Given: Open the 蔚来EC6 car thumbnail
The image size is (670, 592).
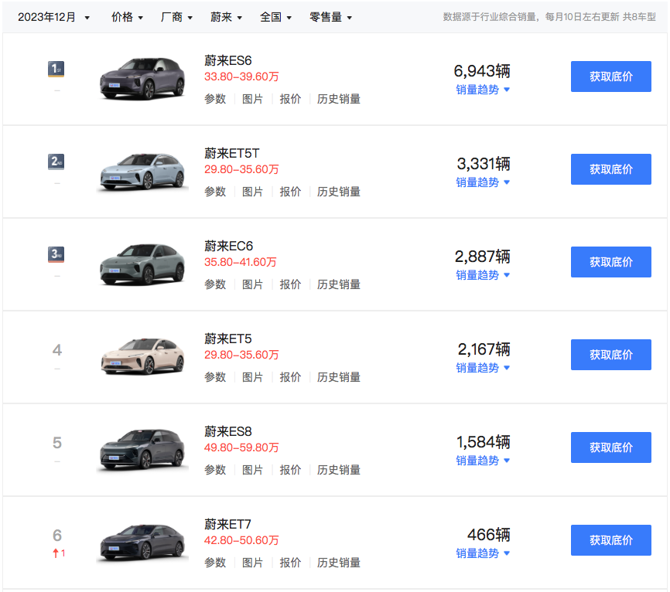Looking at the screenshot, I should click(x=142, y=264).
